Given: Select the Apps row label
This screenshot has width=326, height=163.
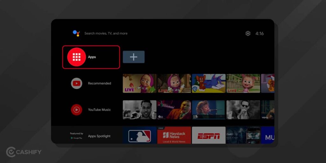Looking at the screenshot, I should click(x=92, y=57).
